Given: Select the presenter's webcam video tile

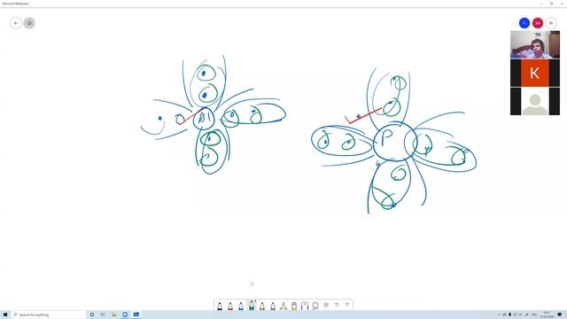Looking at the screenshot, I should pos(535,45).
